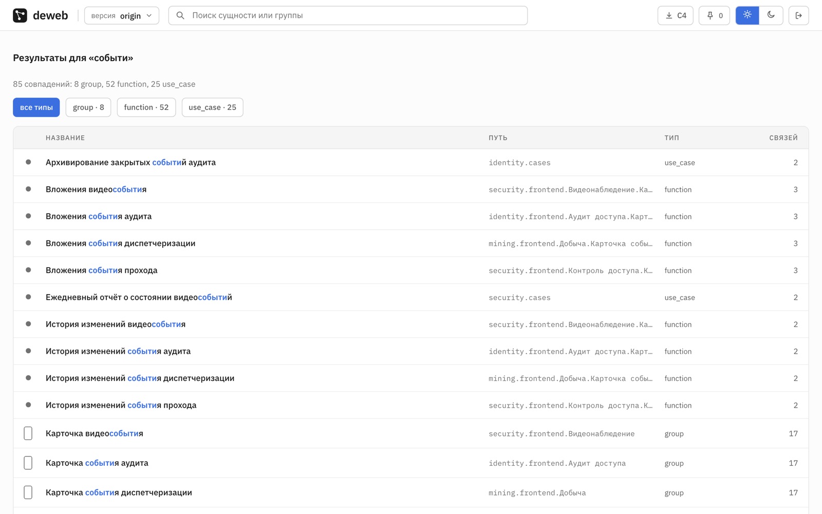Open pinned items showing 0
Image resolution: width=822 pixels, height=514 pixels.
(714, 15)
